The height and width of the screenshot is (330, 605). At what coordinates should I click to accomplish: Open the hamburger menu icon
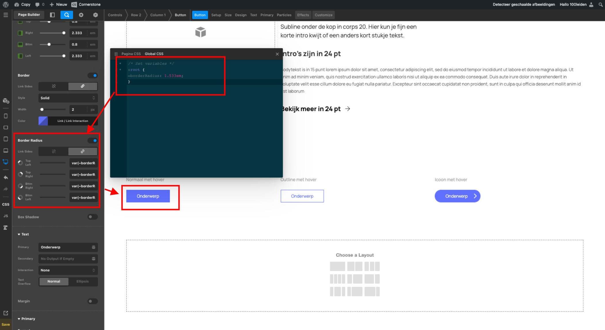click(x=6, y=15)
